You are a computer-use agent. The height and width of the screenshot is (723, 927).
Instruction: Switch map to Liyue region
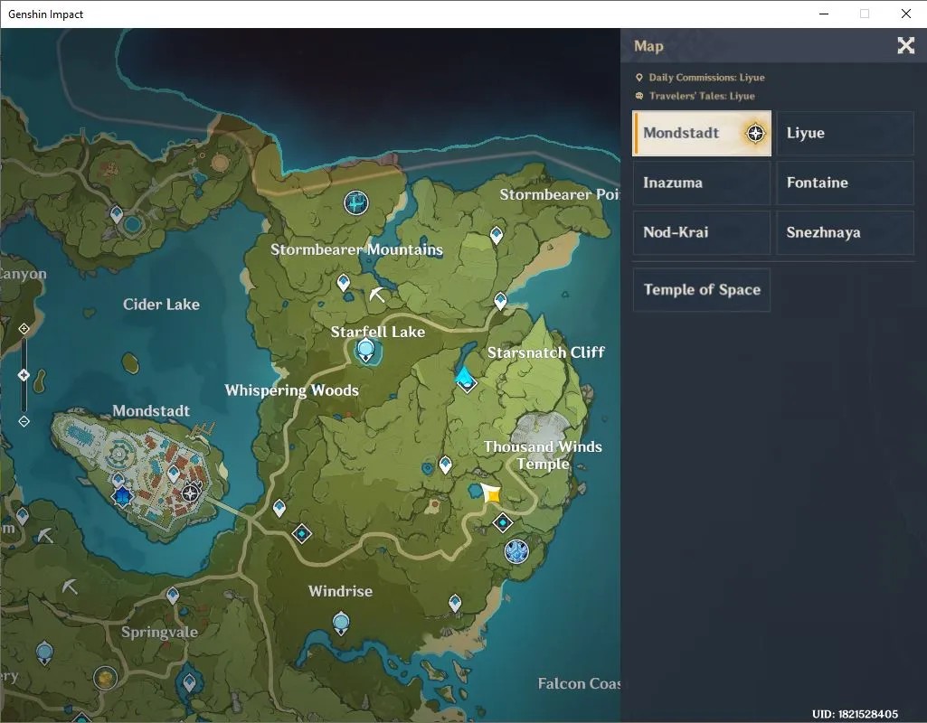[845, 133]
